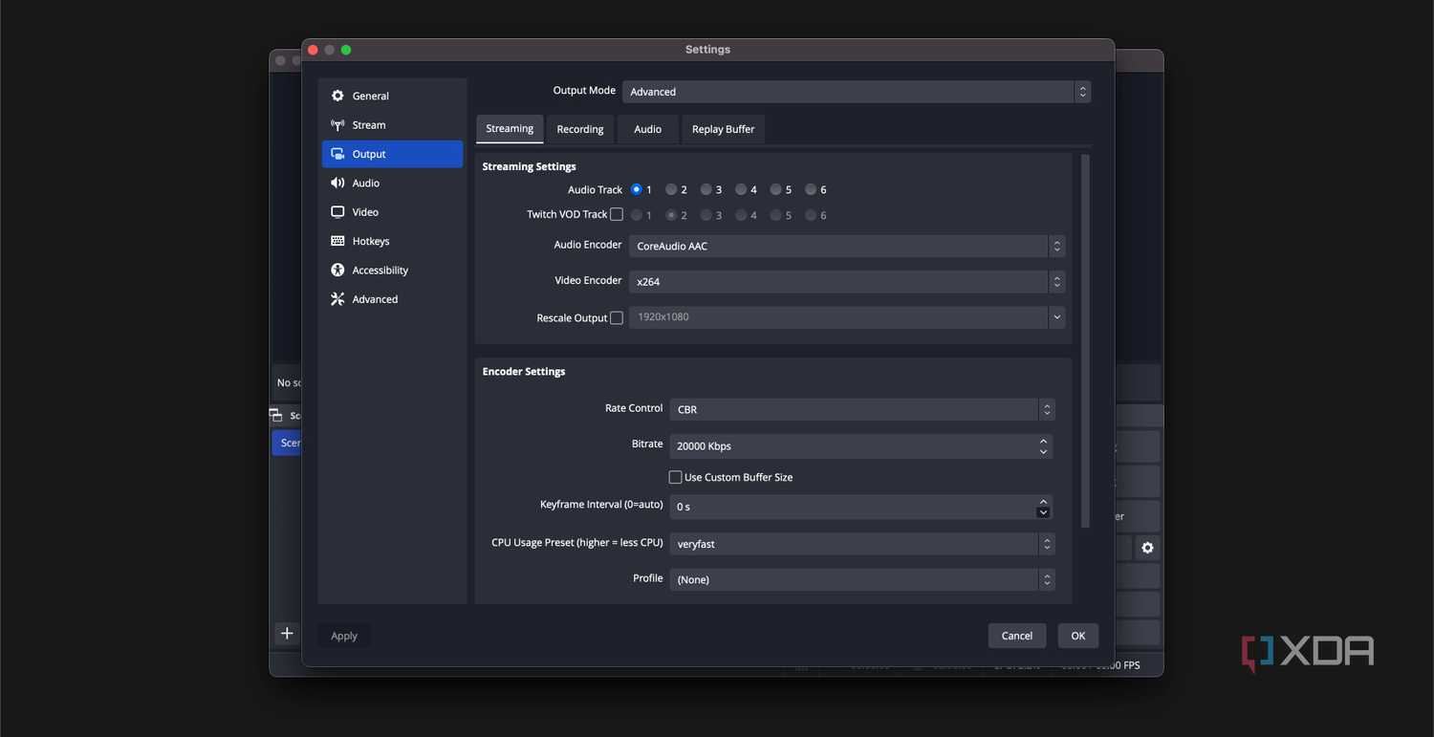Open the General settings section
Screen dimensions: 1434x737
[392, 96]
